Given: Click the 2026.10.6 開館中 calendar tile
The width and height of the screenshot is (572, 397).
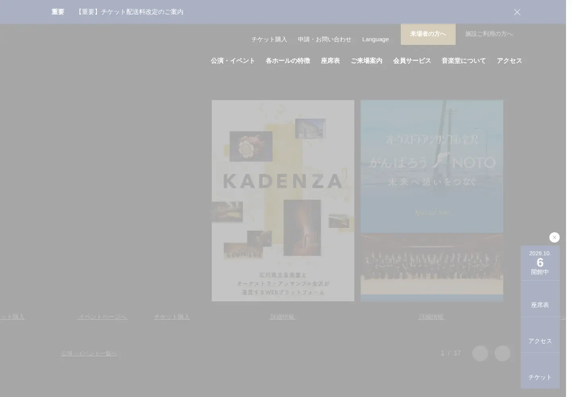Looking at the screenshot, I should pos(540,263).
